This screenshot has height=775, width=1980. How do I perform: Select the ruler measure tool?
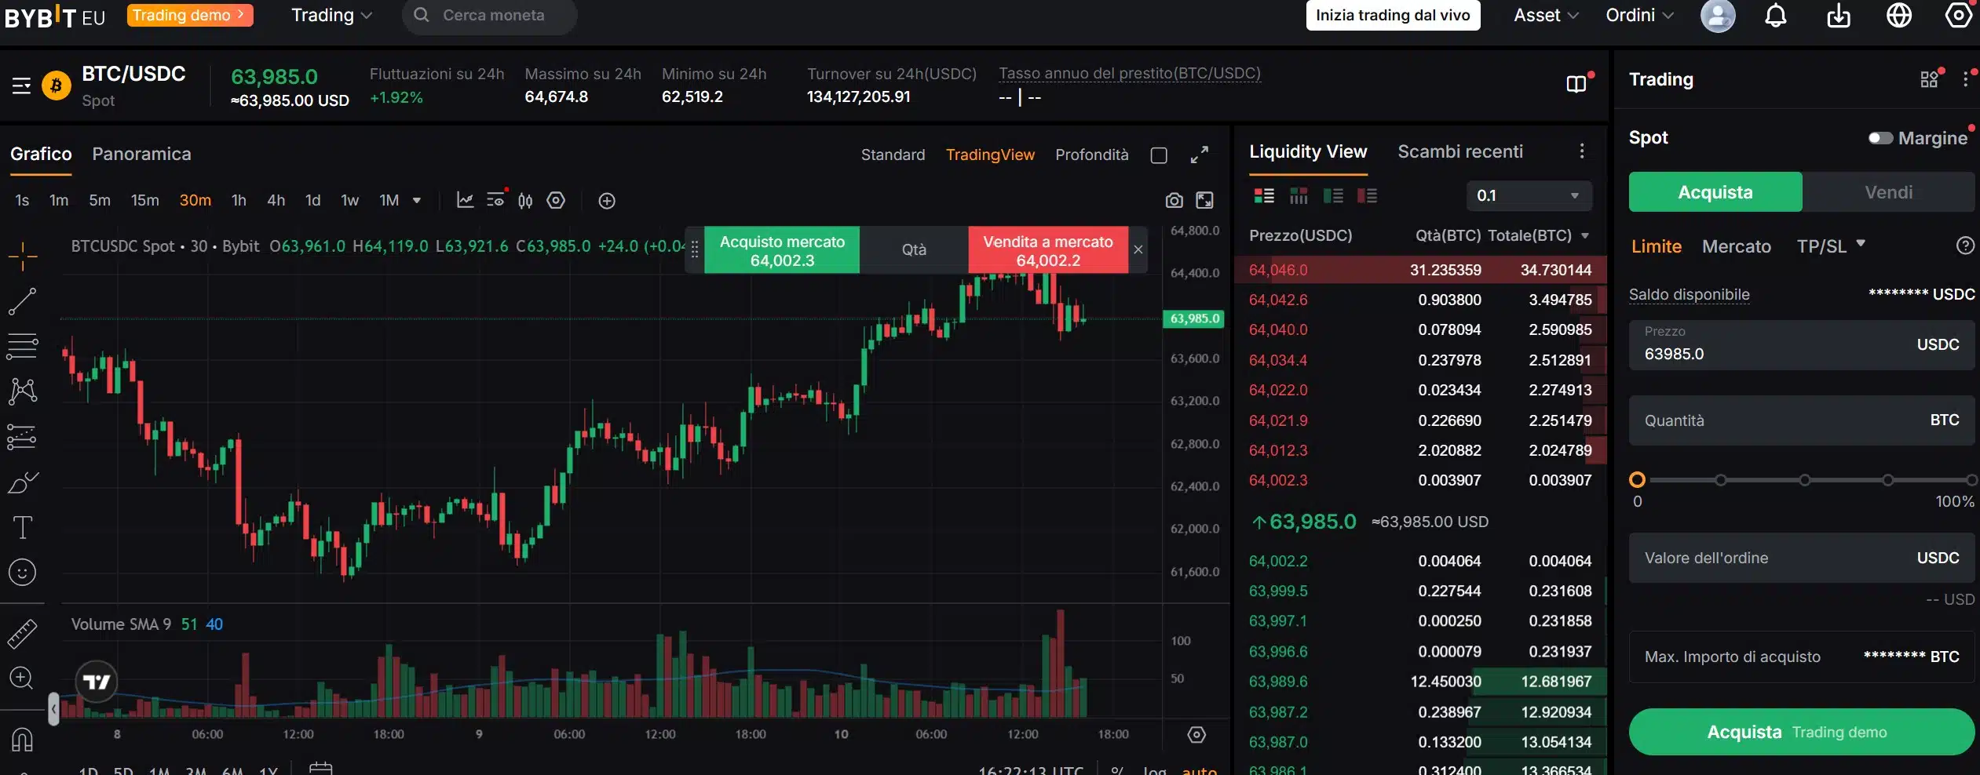click(x=22, y=634)
